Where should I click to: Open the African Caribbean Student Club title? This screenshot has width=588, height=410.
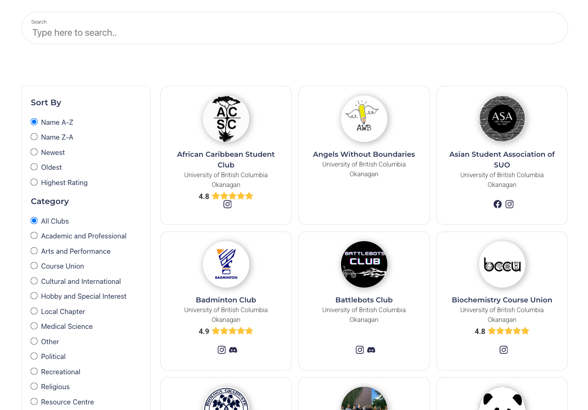[x=226, y=160]
